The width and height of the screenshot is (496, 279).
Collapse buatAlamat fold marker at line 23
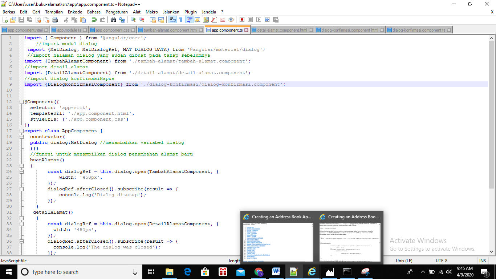click(x=21, y=166)
